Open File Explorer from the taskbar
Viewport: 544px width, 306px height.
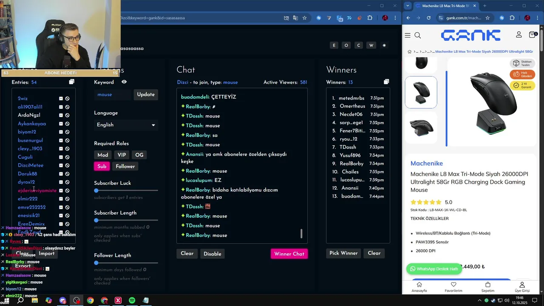coord(35,300)
